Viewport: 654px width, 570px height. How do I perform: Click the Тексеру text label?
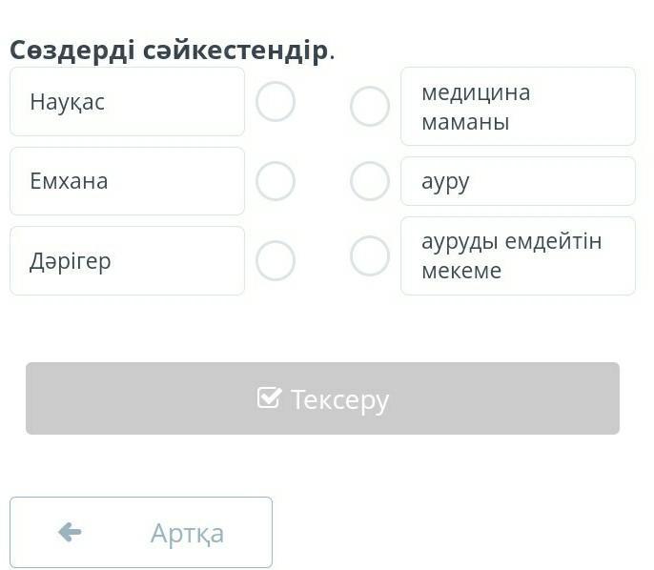(339, 399)
